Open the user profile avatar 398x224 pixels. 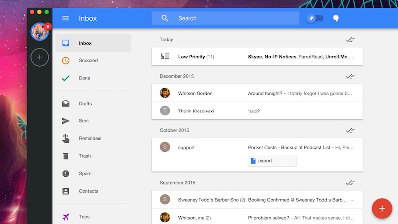coord(40,32)
